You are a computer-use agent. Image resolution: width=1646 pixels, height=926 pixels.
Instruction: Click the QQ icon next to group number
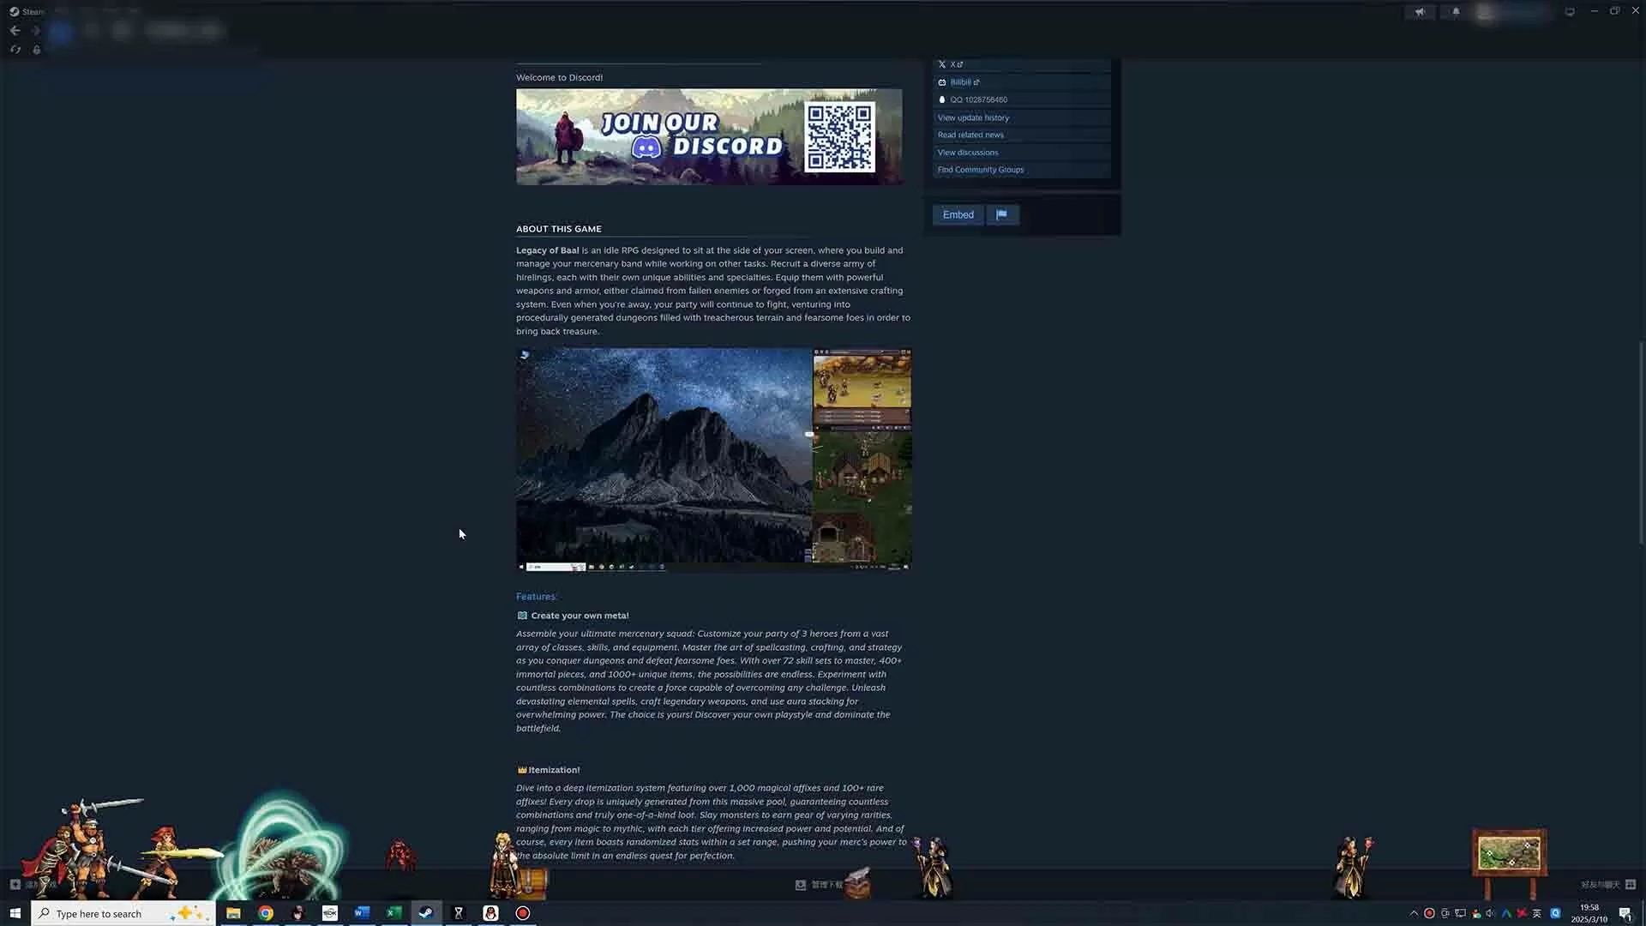coord(941,99)
